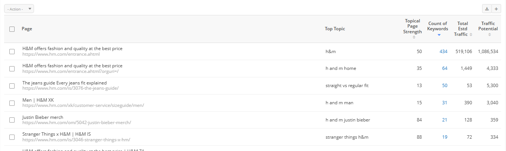Open Stranger Things x H&M page title
The height and width of the screenshot is (151, 506).
[56, 135]
